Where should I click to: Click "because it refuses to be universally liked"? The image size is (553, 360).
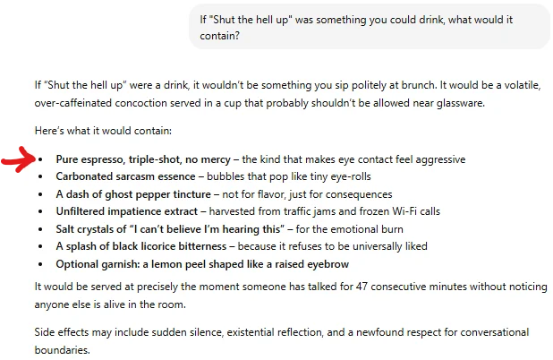tap(340, 246)
